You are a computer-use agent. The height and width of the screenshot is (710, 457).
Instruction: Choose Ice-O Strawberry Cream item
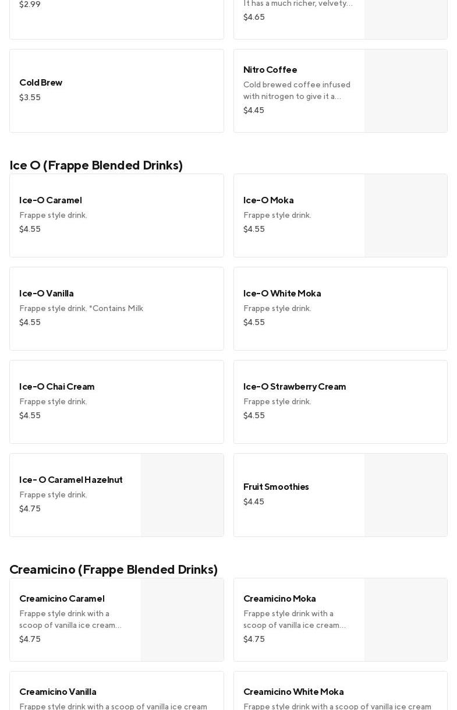pos(340,401)
